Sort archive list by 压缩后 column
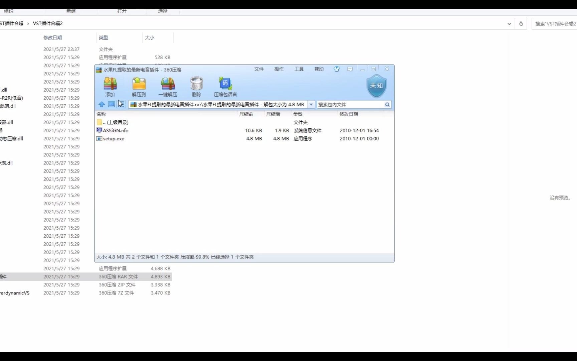This screenshot has height=361, width=577. pos(273,114)
